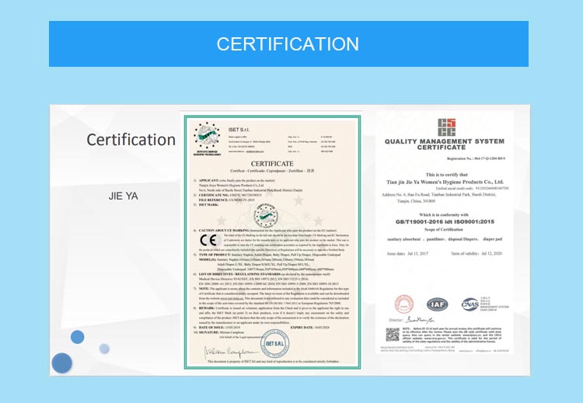Click the large blue decorative circle
This screenshot has height=403, width=583.
pos(62,362)
